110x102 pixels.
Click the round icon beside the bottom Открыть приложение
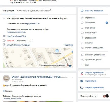coord(82,87)
